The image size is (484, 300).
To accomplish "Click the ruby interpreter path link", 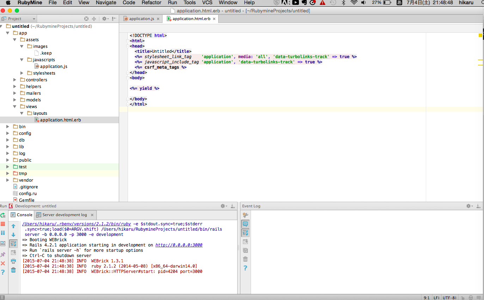I will 76,224.
